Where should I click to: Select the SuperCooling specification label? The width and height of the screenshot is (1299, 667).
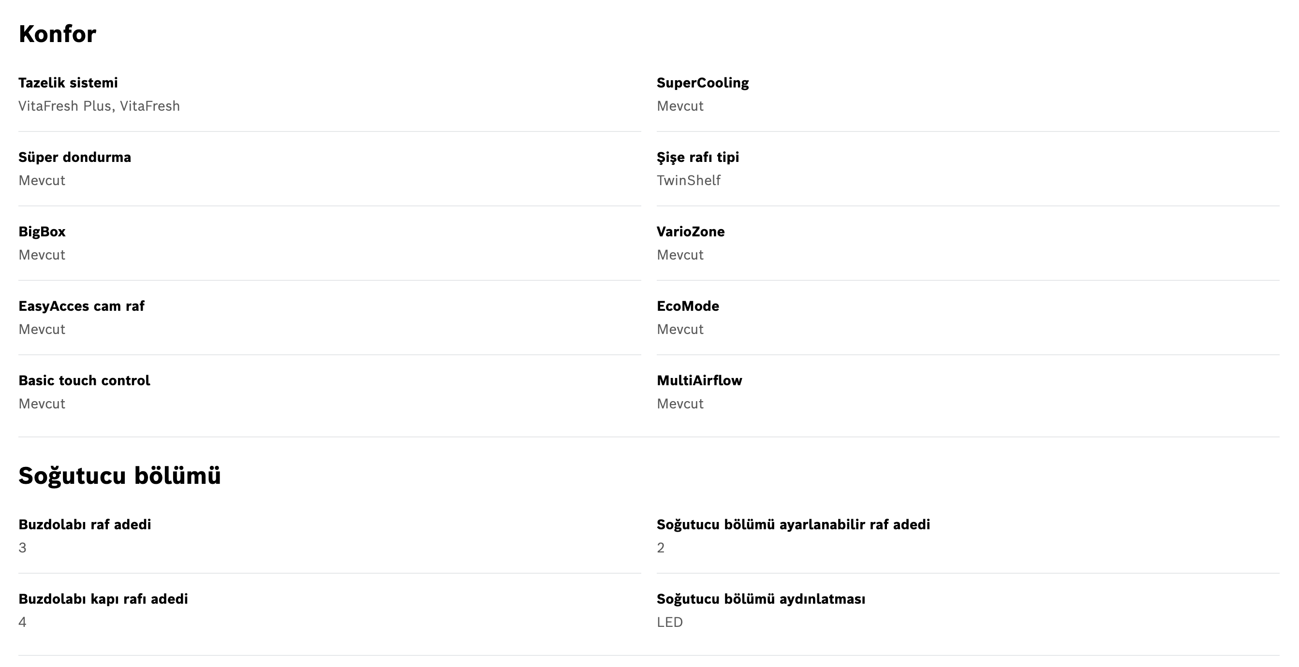pyautogui.click(x=702, y=83)
